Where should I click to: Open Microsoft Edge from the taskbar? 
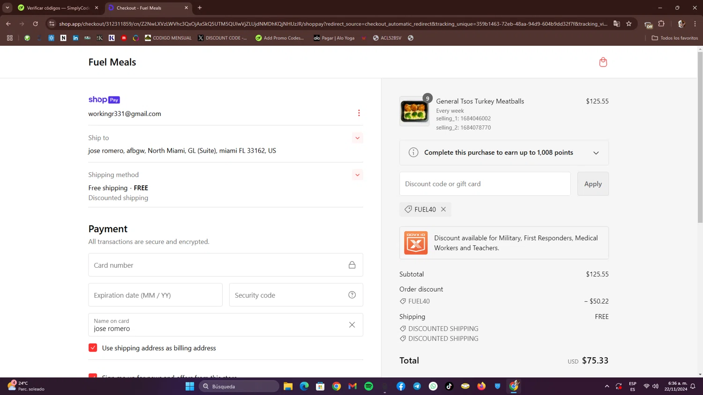click(304, 386)
